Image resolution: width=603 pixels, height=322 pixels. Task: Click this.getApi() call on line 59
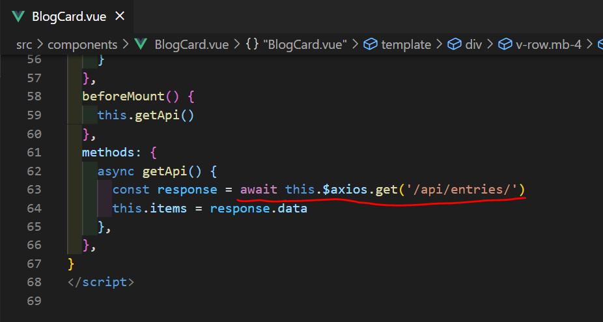146,115
